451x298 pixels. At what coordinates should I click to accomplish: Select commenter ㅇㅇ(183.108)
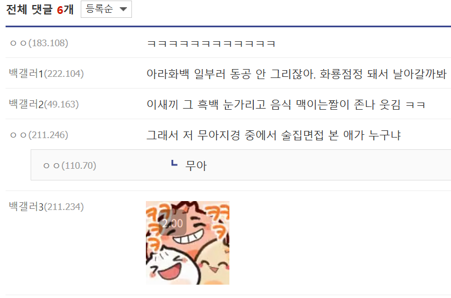coord(39,43)
